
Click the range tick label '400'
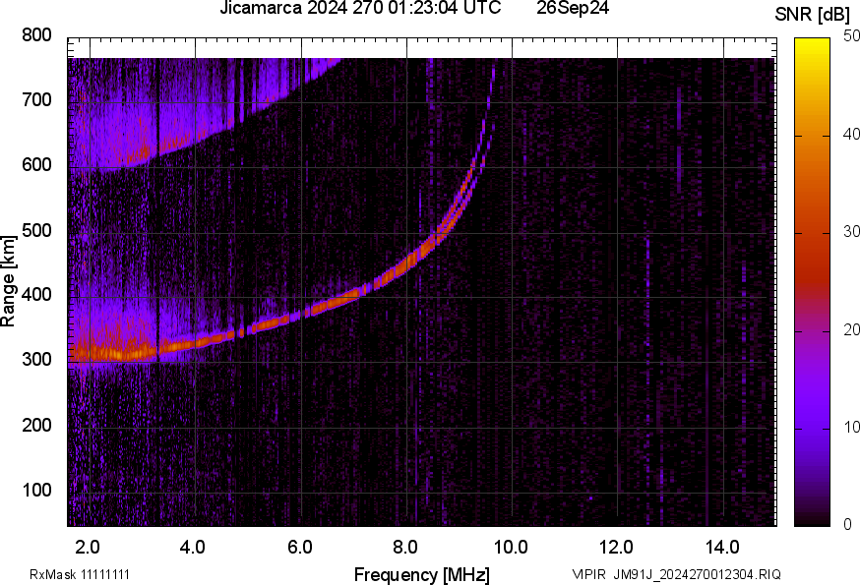36,295
